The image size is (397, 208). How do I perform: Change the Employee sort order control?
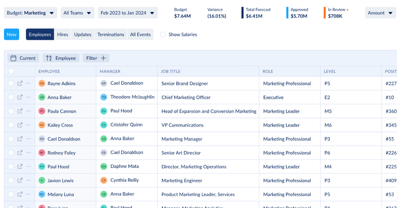61,58
